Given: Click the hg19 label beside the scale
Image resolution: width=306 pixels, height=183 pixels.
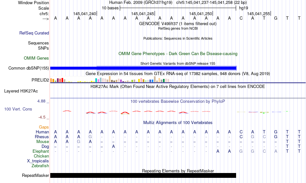Looking at the screenshot, I should click(244, 8).
